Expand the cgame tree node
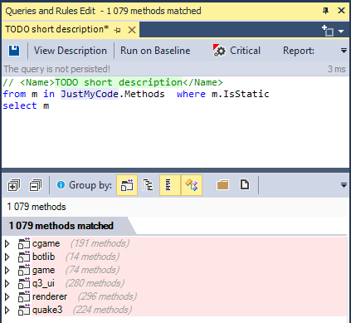The height and width of the screenshot is (323, 351). point(7,243)
